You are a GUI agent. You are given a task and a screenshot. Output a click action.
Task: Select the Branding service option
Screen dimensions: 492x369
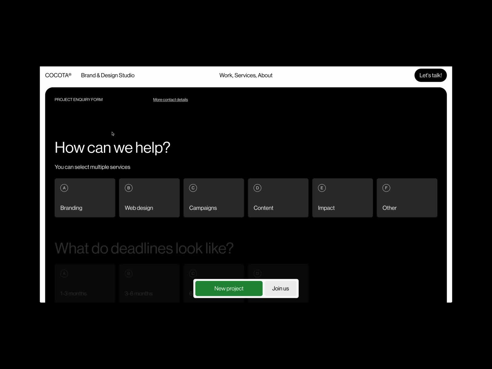pos(85,198)
